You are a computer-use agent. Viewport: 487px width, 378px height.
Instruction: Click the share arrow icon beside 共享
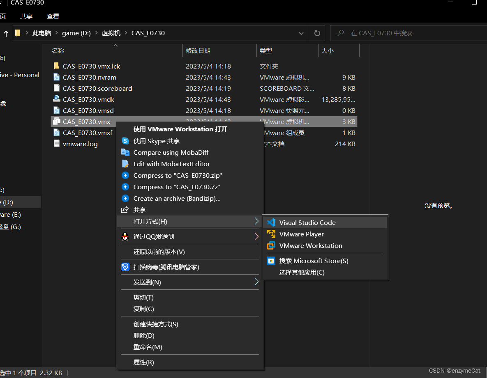pos(125,210)
